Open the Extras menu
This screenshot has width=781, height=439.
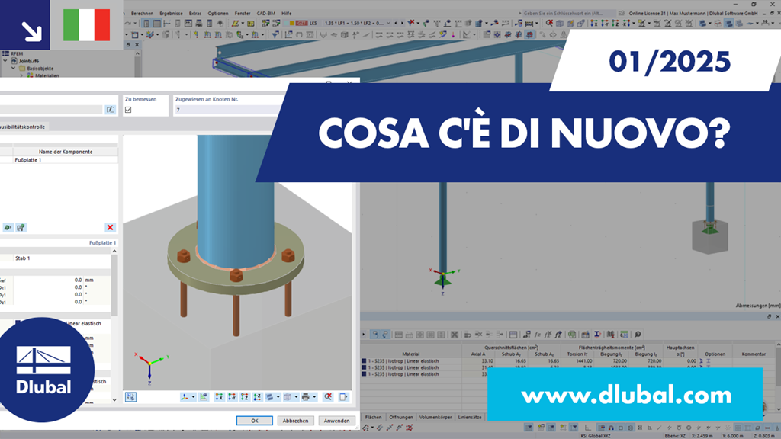pyautogui.click(x=195, y=14)
